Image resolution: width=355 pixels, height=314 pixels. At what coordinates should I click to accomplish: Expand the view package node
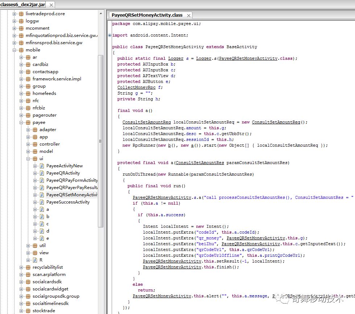[28, 253]
